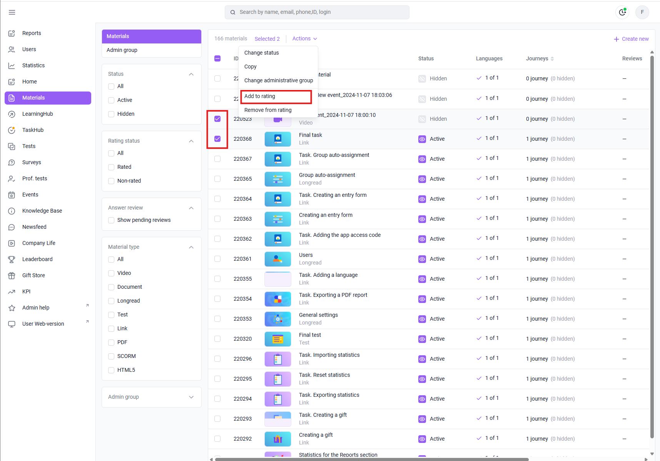
Task: Enable the Rated filter checkbox
Action: pyautogui.click(x=111, y=167)
